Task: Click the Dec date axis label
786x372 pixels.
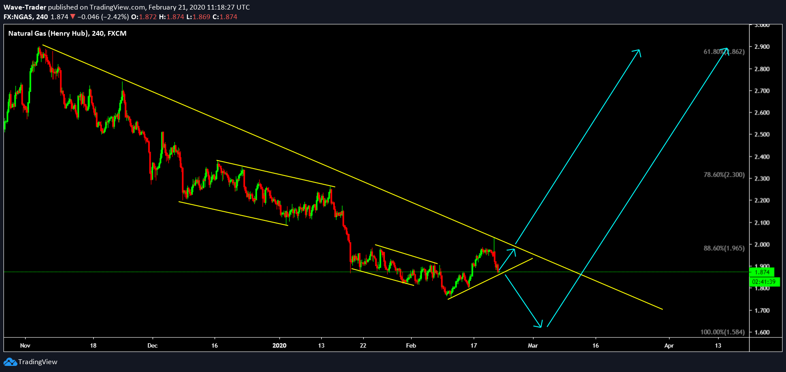Action: pyautogui.click(x=152, y=345)
